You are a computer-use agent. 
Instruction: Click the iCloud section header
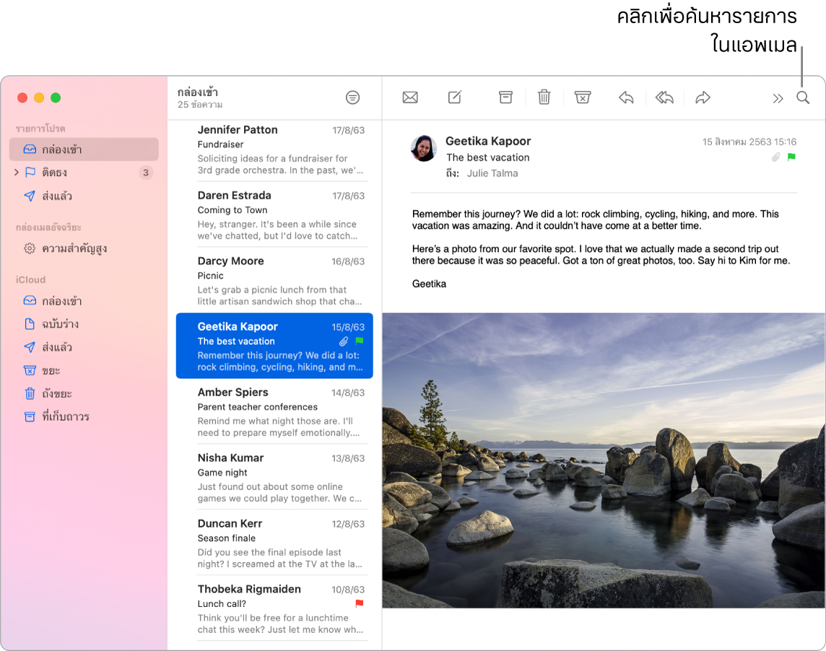tap(30, 280)
